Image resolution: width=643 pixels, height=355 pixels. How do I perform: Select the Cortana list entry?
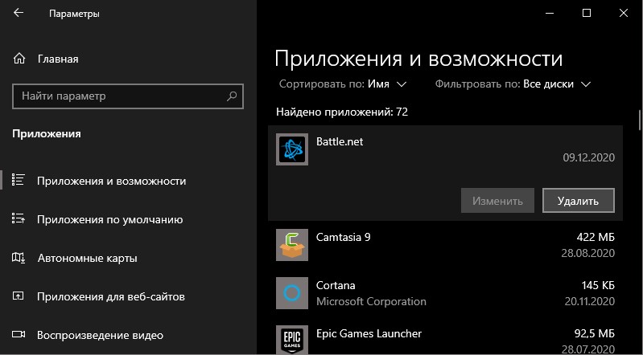pos(445,293)
